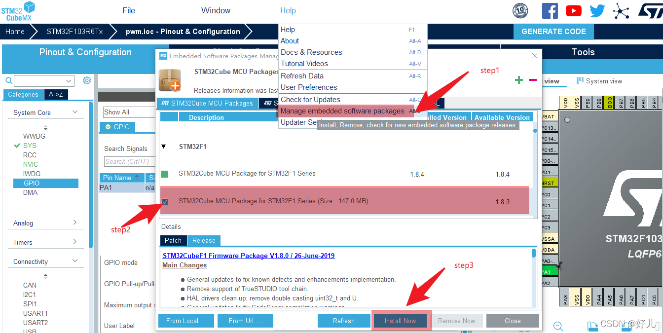Click the Install Now button

(401, 321)
